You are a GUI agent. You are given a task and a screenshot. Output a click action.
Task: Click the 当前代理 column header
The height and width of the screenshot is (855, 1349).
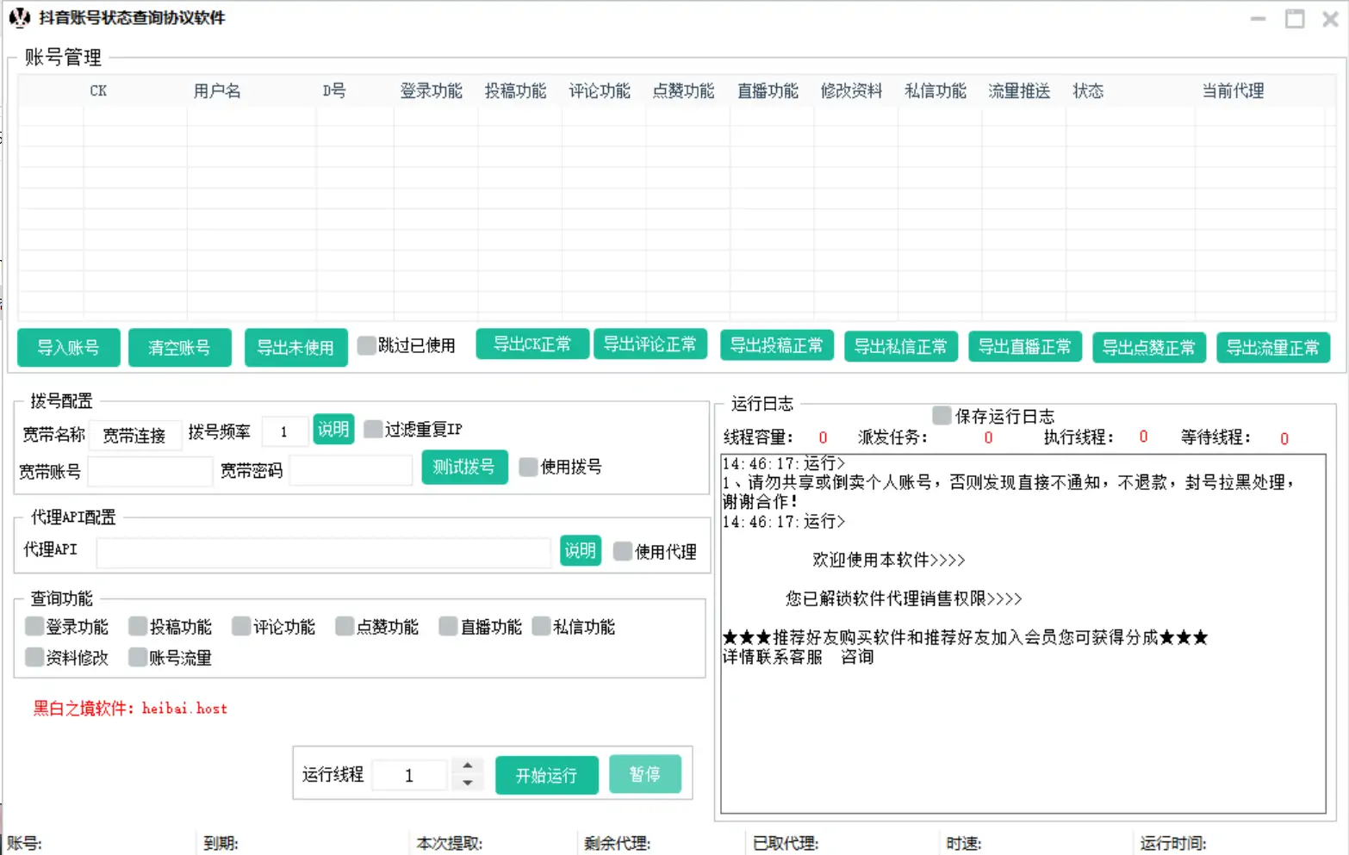1234,90
